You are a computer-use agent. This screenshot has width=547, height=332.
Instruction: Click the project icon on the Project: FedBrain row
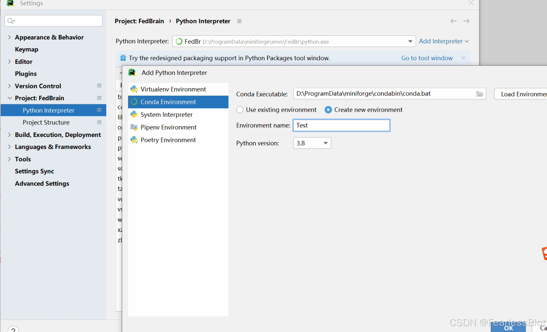99,98
